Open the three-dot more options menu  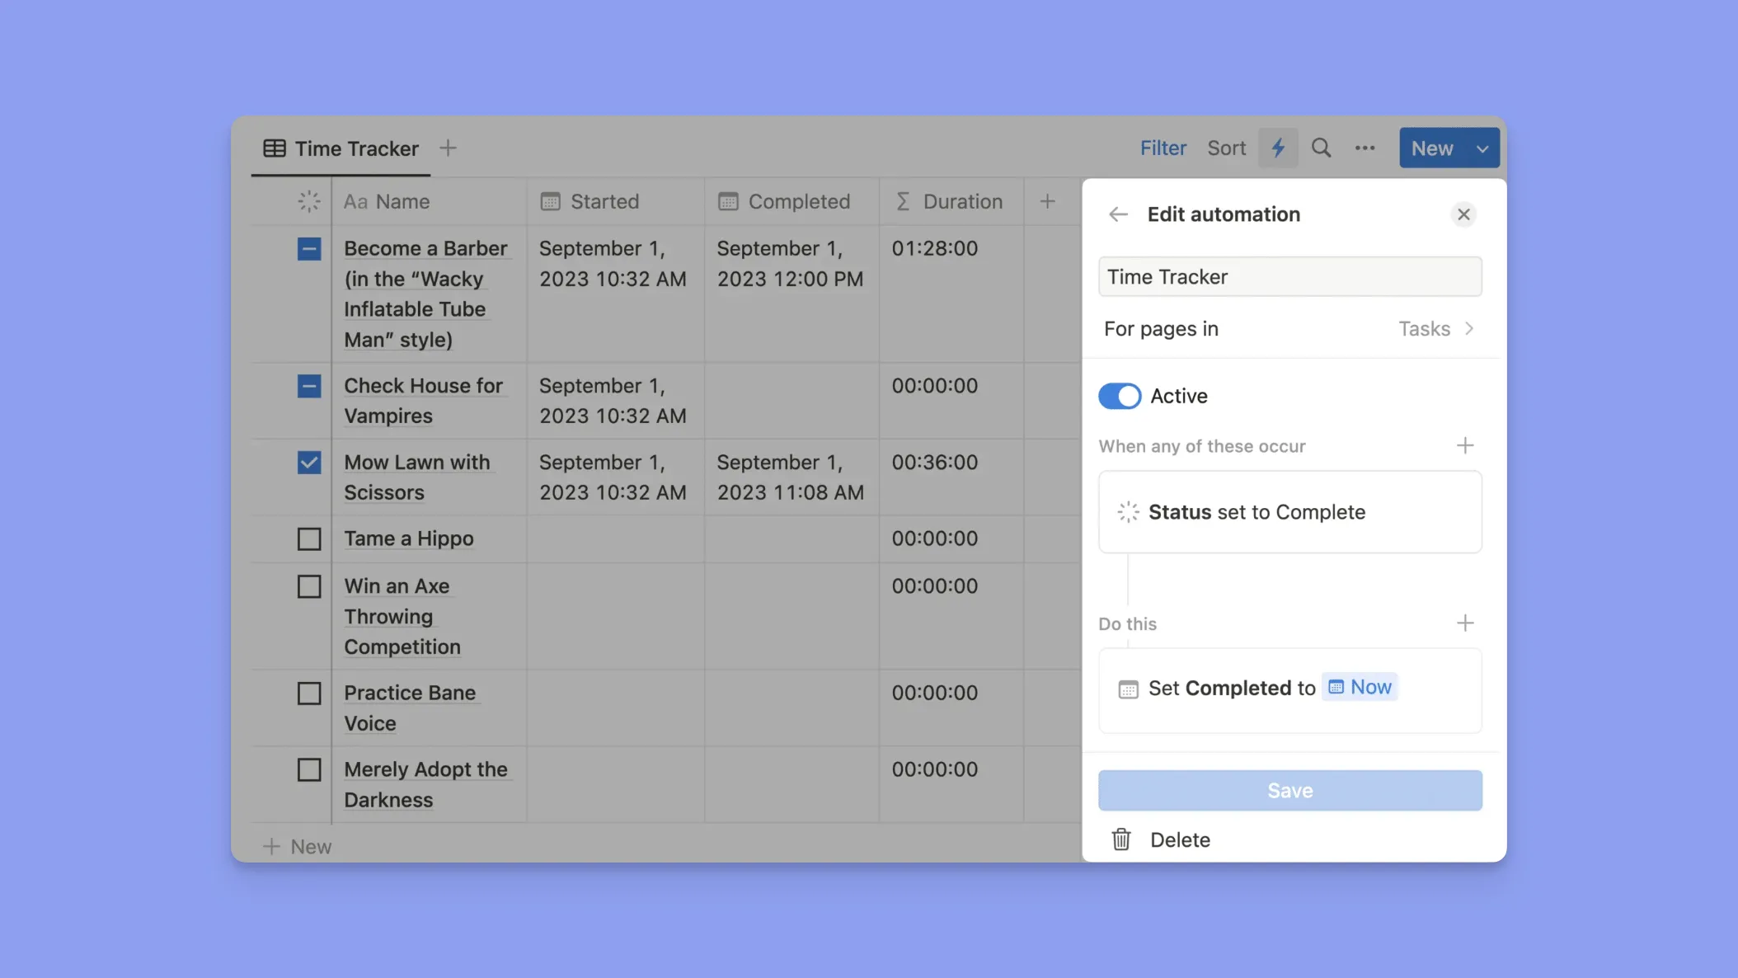1365,148
